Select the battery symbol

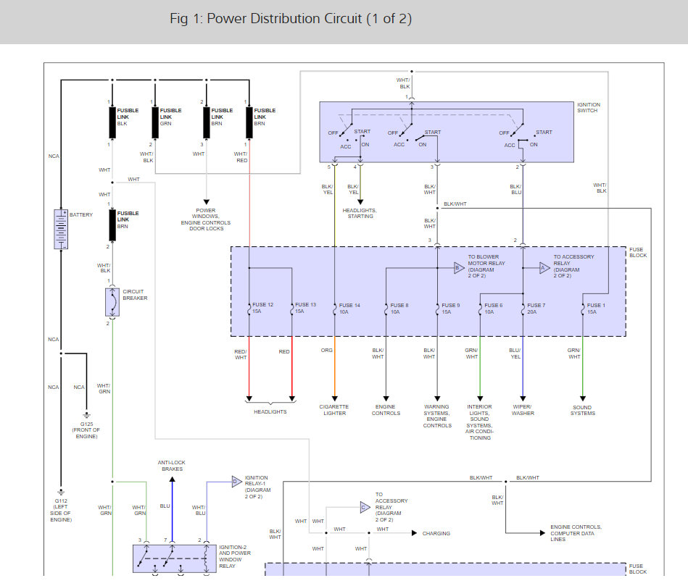point(61,229)
